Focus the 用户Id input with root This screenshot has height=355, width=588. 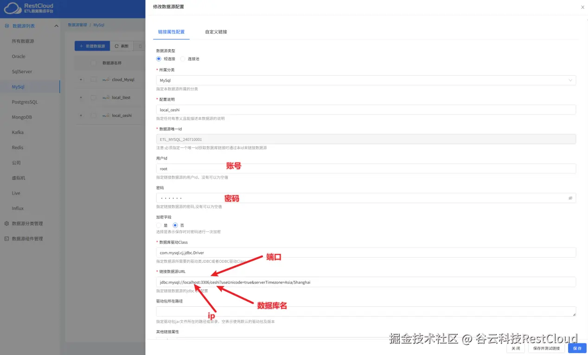point(366,169)
